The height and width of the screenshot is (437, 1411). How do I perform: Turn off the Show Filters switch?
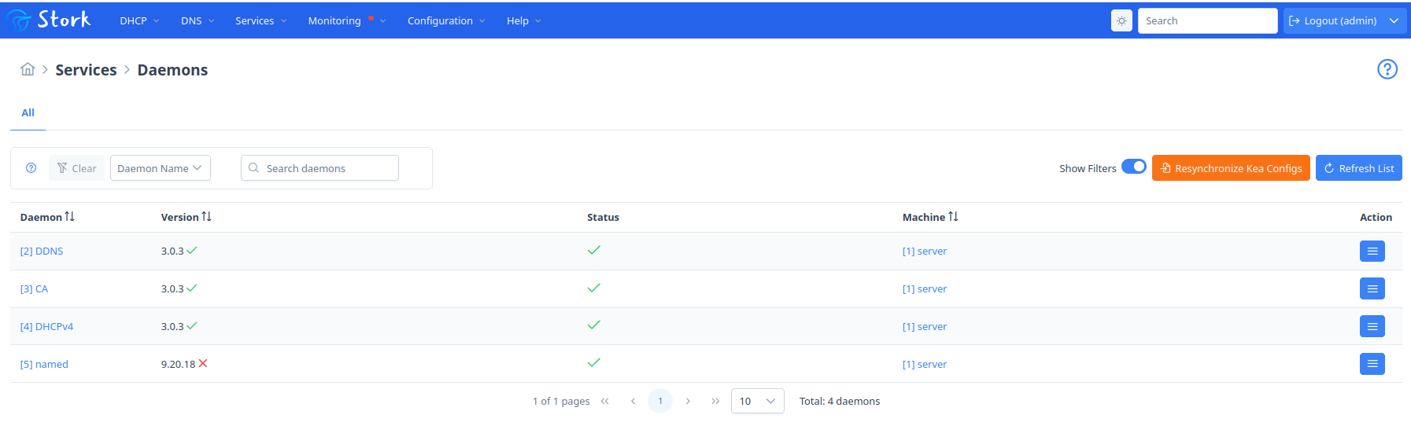point(1133,167)
